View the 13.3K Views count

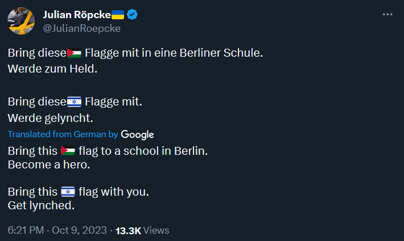click(x=142, y=231)
